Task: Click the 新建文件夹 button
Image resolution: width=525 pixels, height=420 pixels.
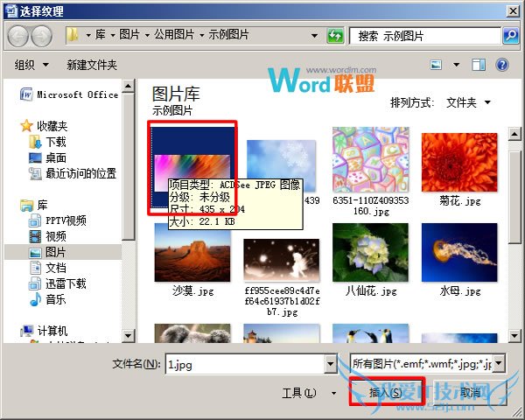Action: tap(92, 65)
